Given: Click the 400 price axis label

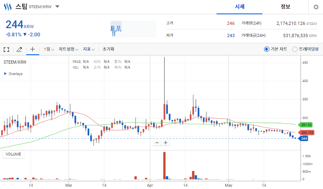Looking at the screenshot, I should point(305,81).
